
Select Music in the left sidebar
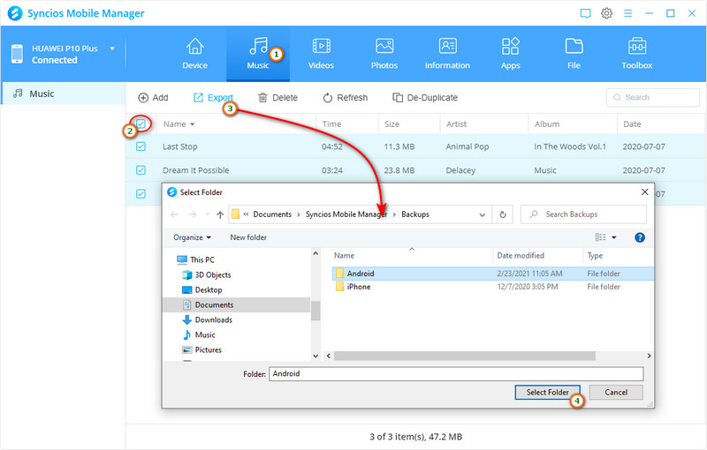tap(63, 94)
